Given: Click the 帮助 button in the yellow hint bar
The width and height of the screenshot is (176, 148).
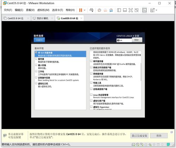Looking at the screenshot, I should tap(159, 136).
